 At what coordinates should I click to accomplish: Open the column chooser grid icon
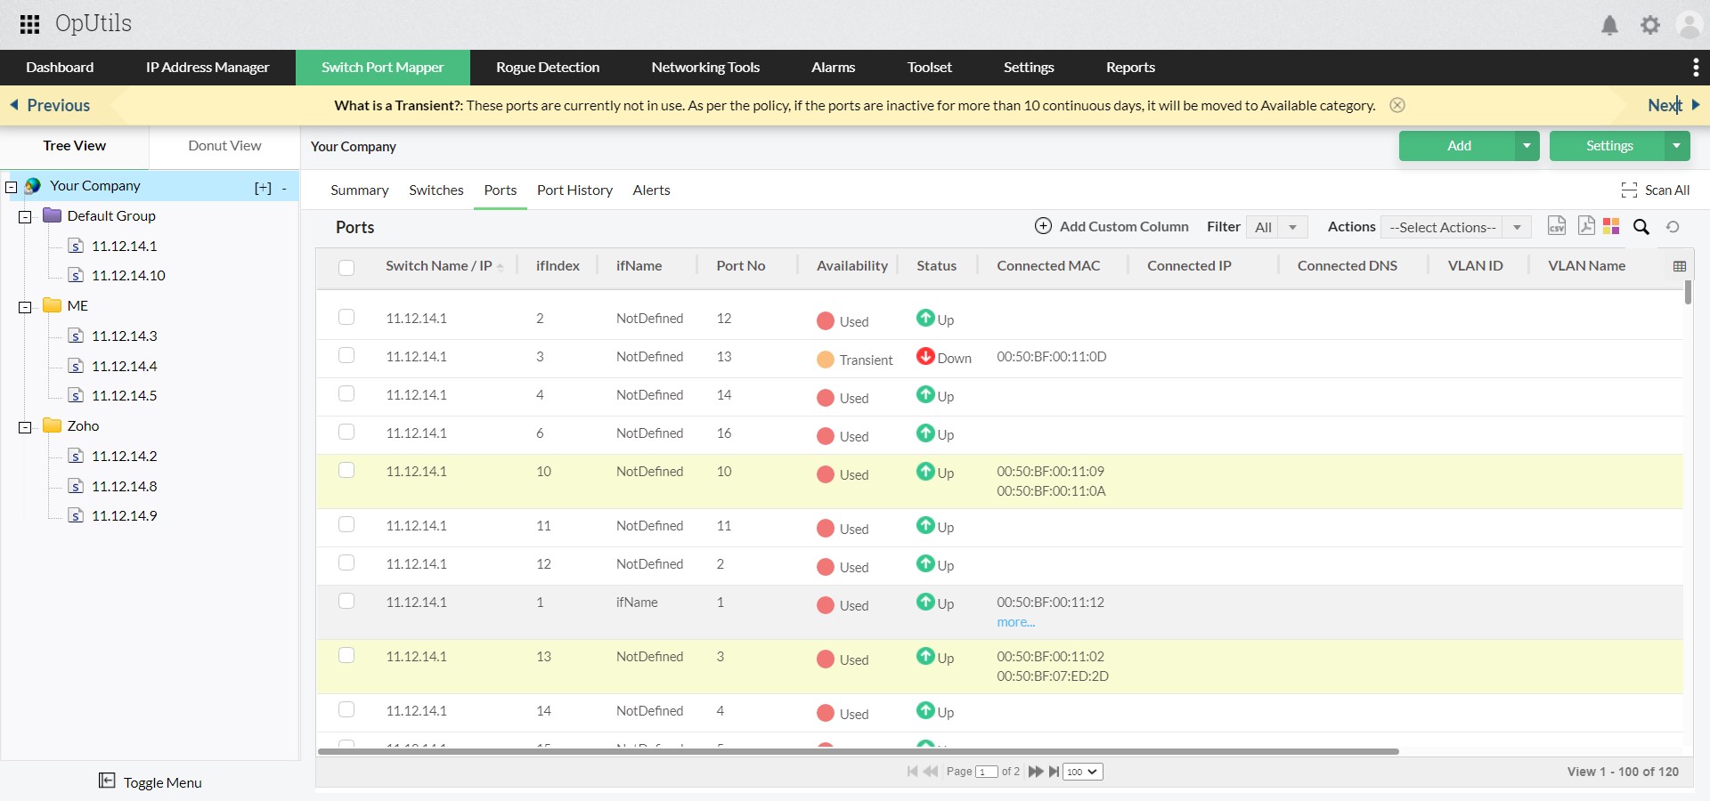coord(1680,265)
